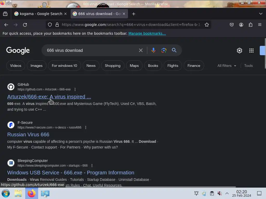266x199 pixels.
Task: Close the 666 virus download tab
Action: point(124,14)
